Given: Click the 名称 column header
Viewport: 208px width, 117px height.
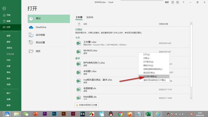Looking at the screenshot, I should pyautogui.click(x=85, y=24).
